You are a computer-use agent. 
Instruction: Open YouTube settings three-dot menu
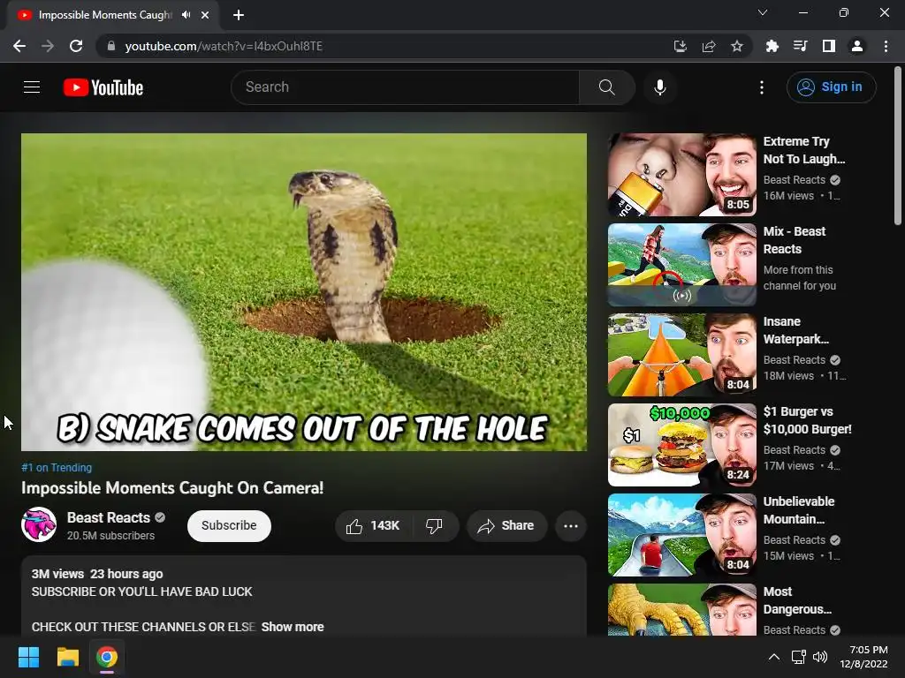(761, 87)
